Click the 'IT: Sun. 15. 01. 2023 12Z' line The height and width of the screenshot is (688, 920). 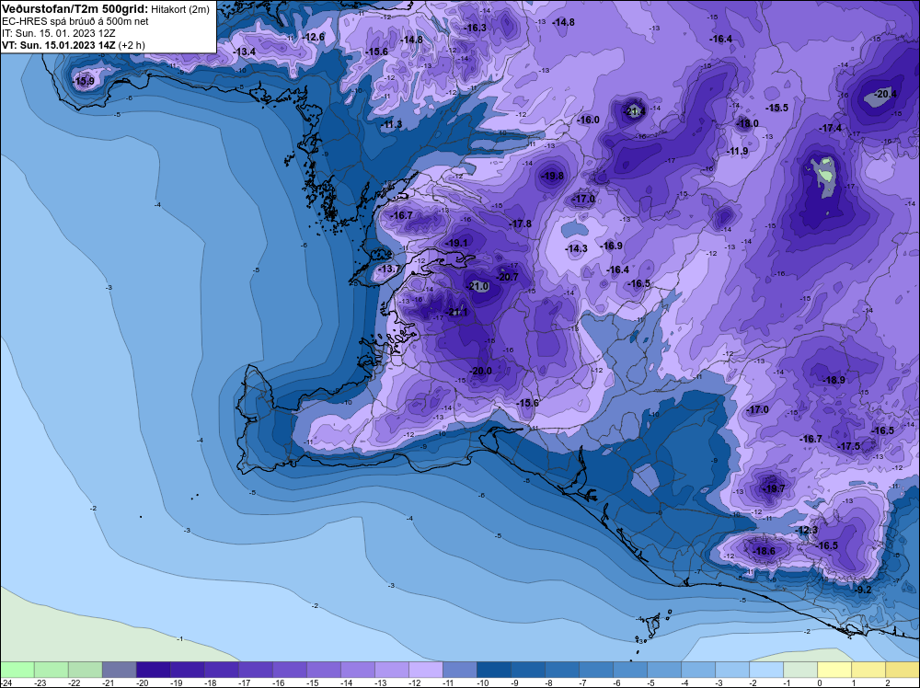coord(59,33)
